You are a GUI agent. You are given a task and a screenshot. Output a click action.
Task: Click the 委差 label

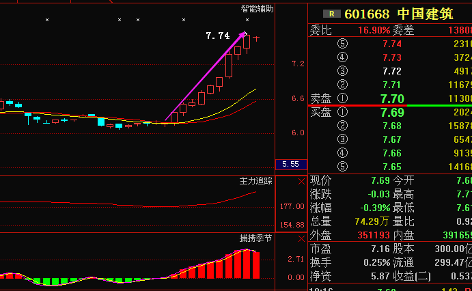[x=403, y=30]
